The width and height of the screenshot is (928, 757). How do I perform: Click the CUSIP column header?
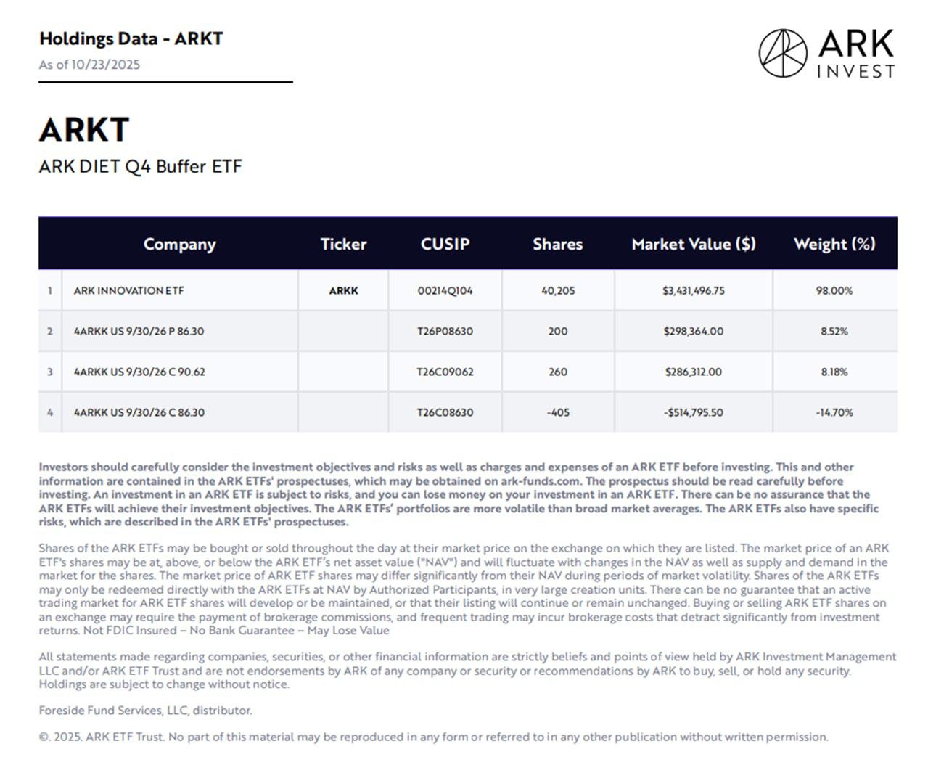445,244
